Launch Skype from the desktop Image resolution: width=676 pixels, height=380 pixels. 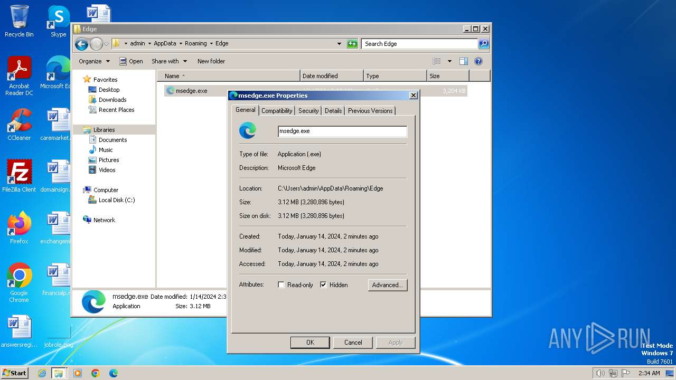pos(58,21)
